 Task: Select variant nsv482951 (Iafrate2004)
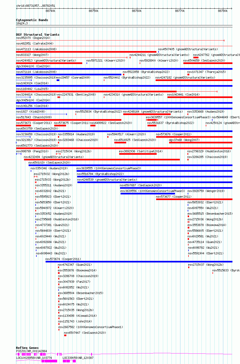(35, 43)
